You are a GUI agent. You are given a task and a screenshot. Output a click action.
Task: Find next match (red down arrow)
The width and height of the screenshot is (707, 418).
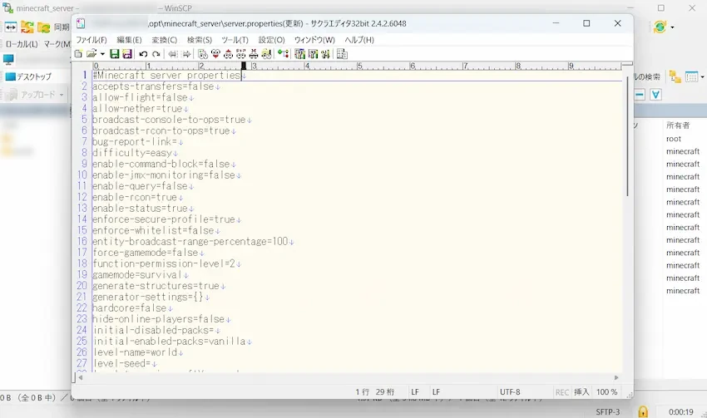pos(215,54)
